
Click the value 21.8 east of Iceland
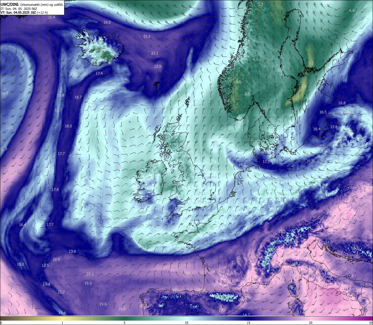coord(158,66)
